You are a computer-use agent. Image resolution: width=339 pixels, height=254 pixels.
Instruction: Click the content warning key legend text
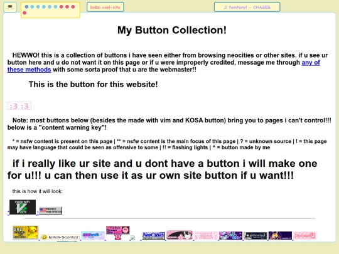point(167,144)
